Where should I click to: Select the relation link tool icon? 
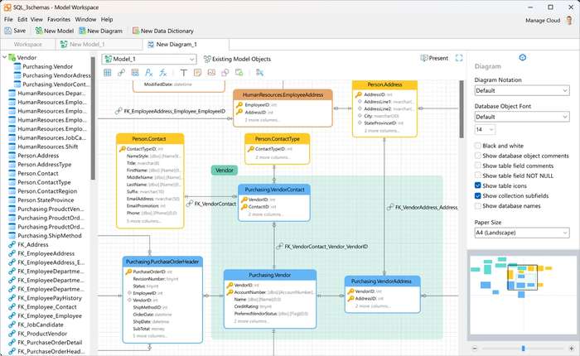coord(121,73)
